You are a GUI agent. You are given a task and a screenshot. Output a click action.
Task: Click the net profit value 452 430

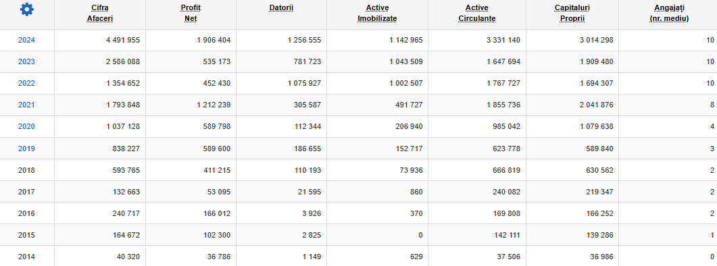pos(217,83)
